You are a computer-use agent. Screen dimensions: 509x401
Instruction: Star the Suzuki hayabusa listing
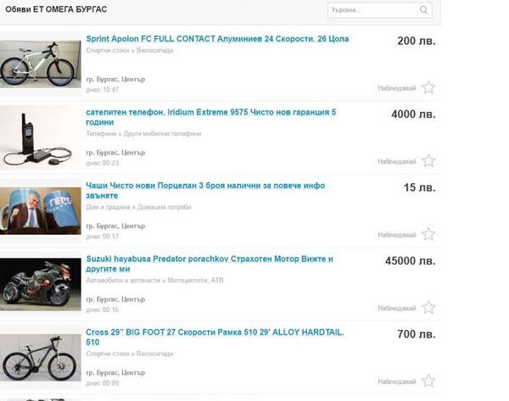(x=428, y=307)
